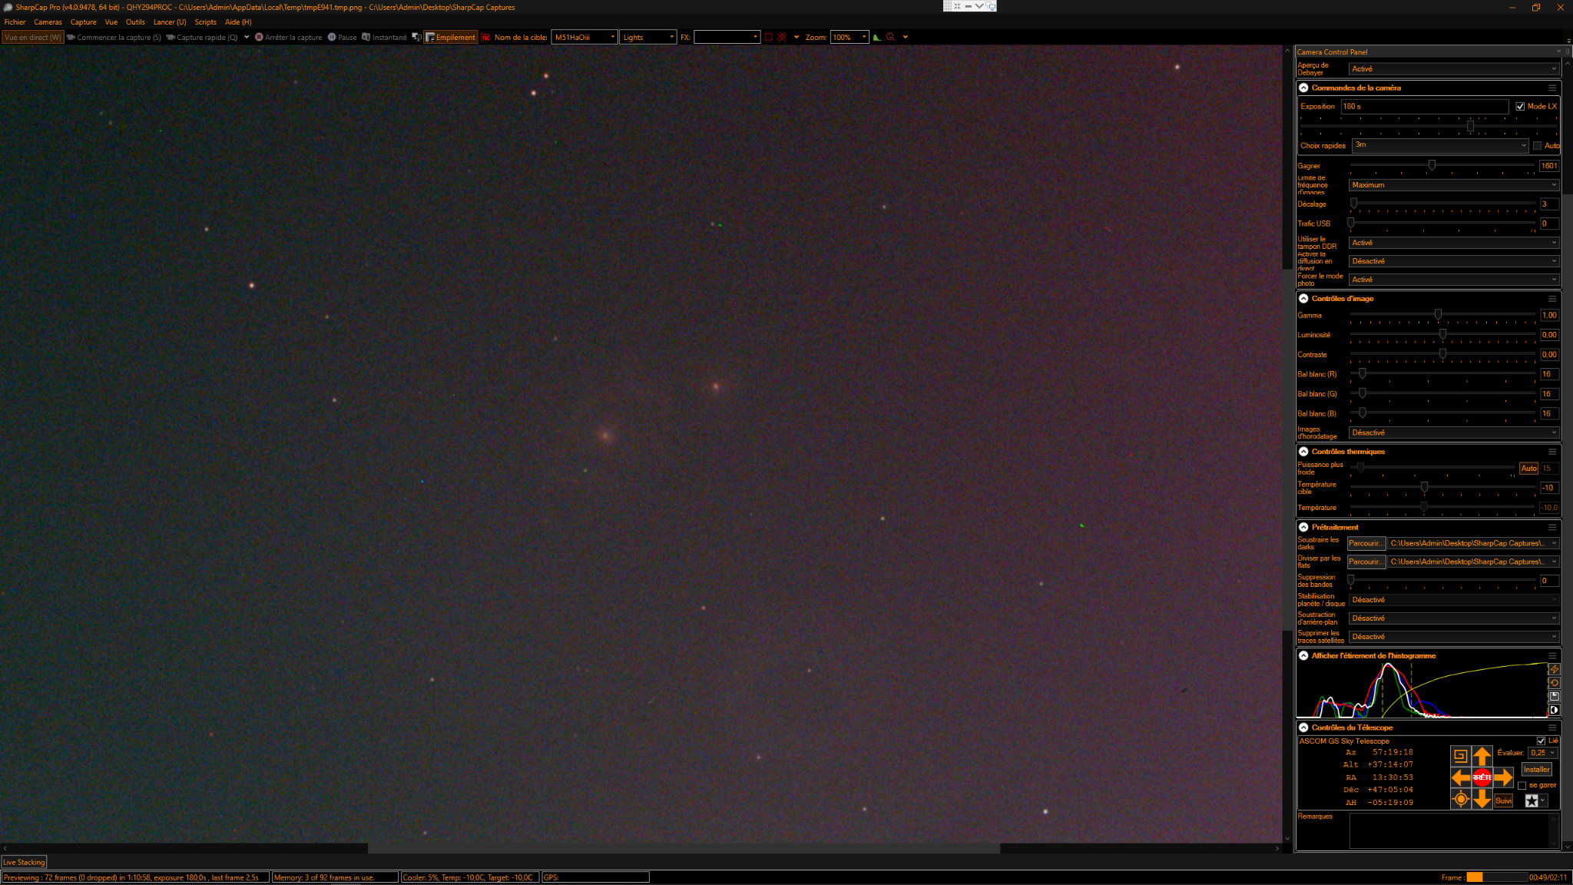1573x885 pixels.
Task: Click the Exposition value input field
Action: (x=1424, y=107)
